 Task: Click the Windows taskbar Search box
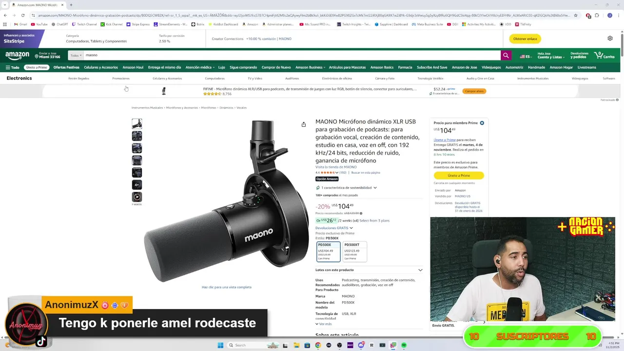253,345
